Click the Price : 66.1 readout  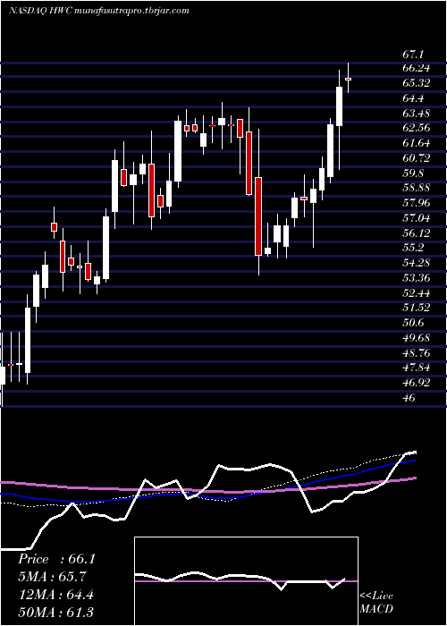coord(56,559)
